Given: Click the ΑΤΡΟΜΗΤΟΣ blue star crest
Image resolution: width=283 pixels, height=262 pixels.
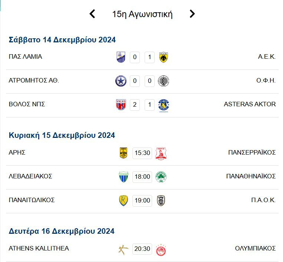Looking at the screenshot, I should coord(121,81).
